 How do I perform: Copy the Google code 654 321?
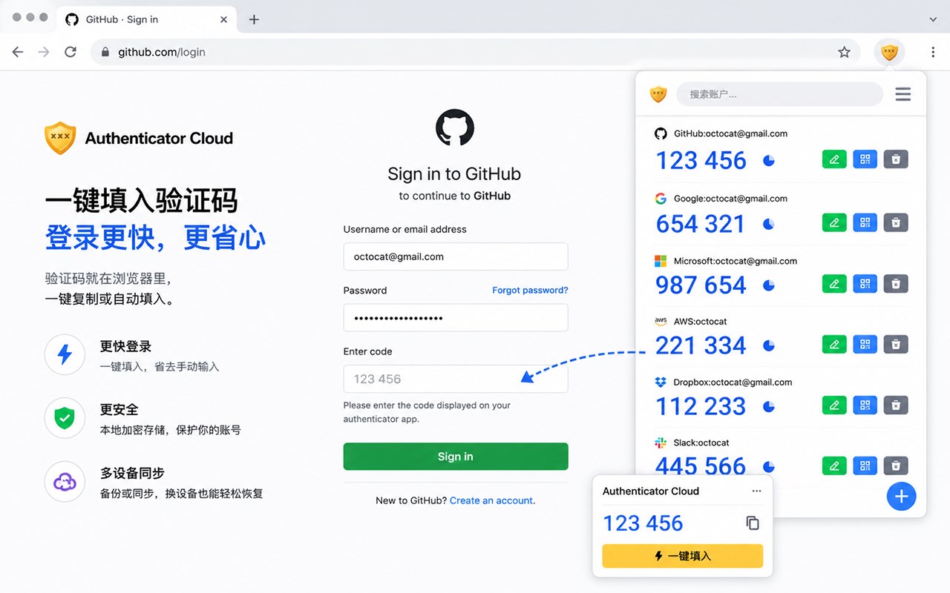[700, 223]
